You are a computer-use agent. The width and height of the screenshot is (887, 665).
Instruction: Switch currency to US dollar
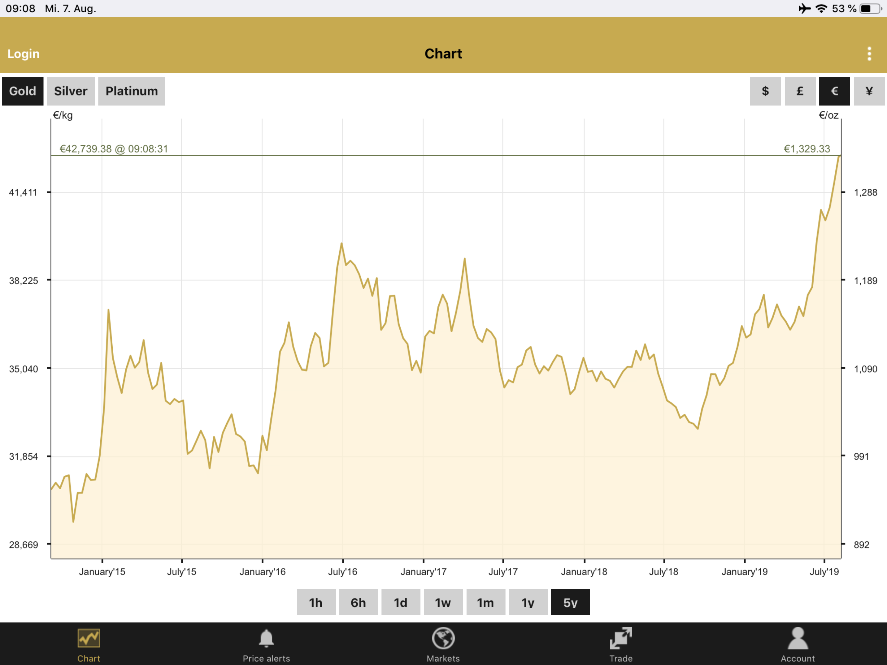[765, 91]
